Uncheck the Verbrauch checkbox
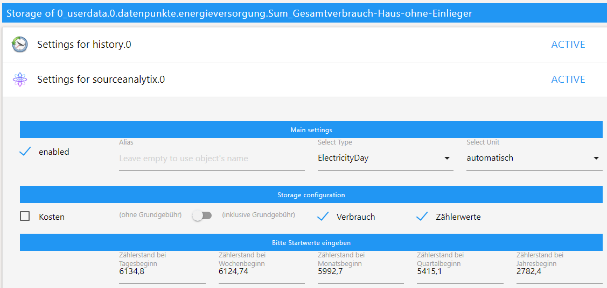 (x=323, y=217)
